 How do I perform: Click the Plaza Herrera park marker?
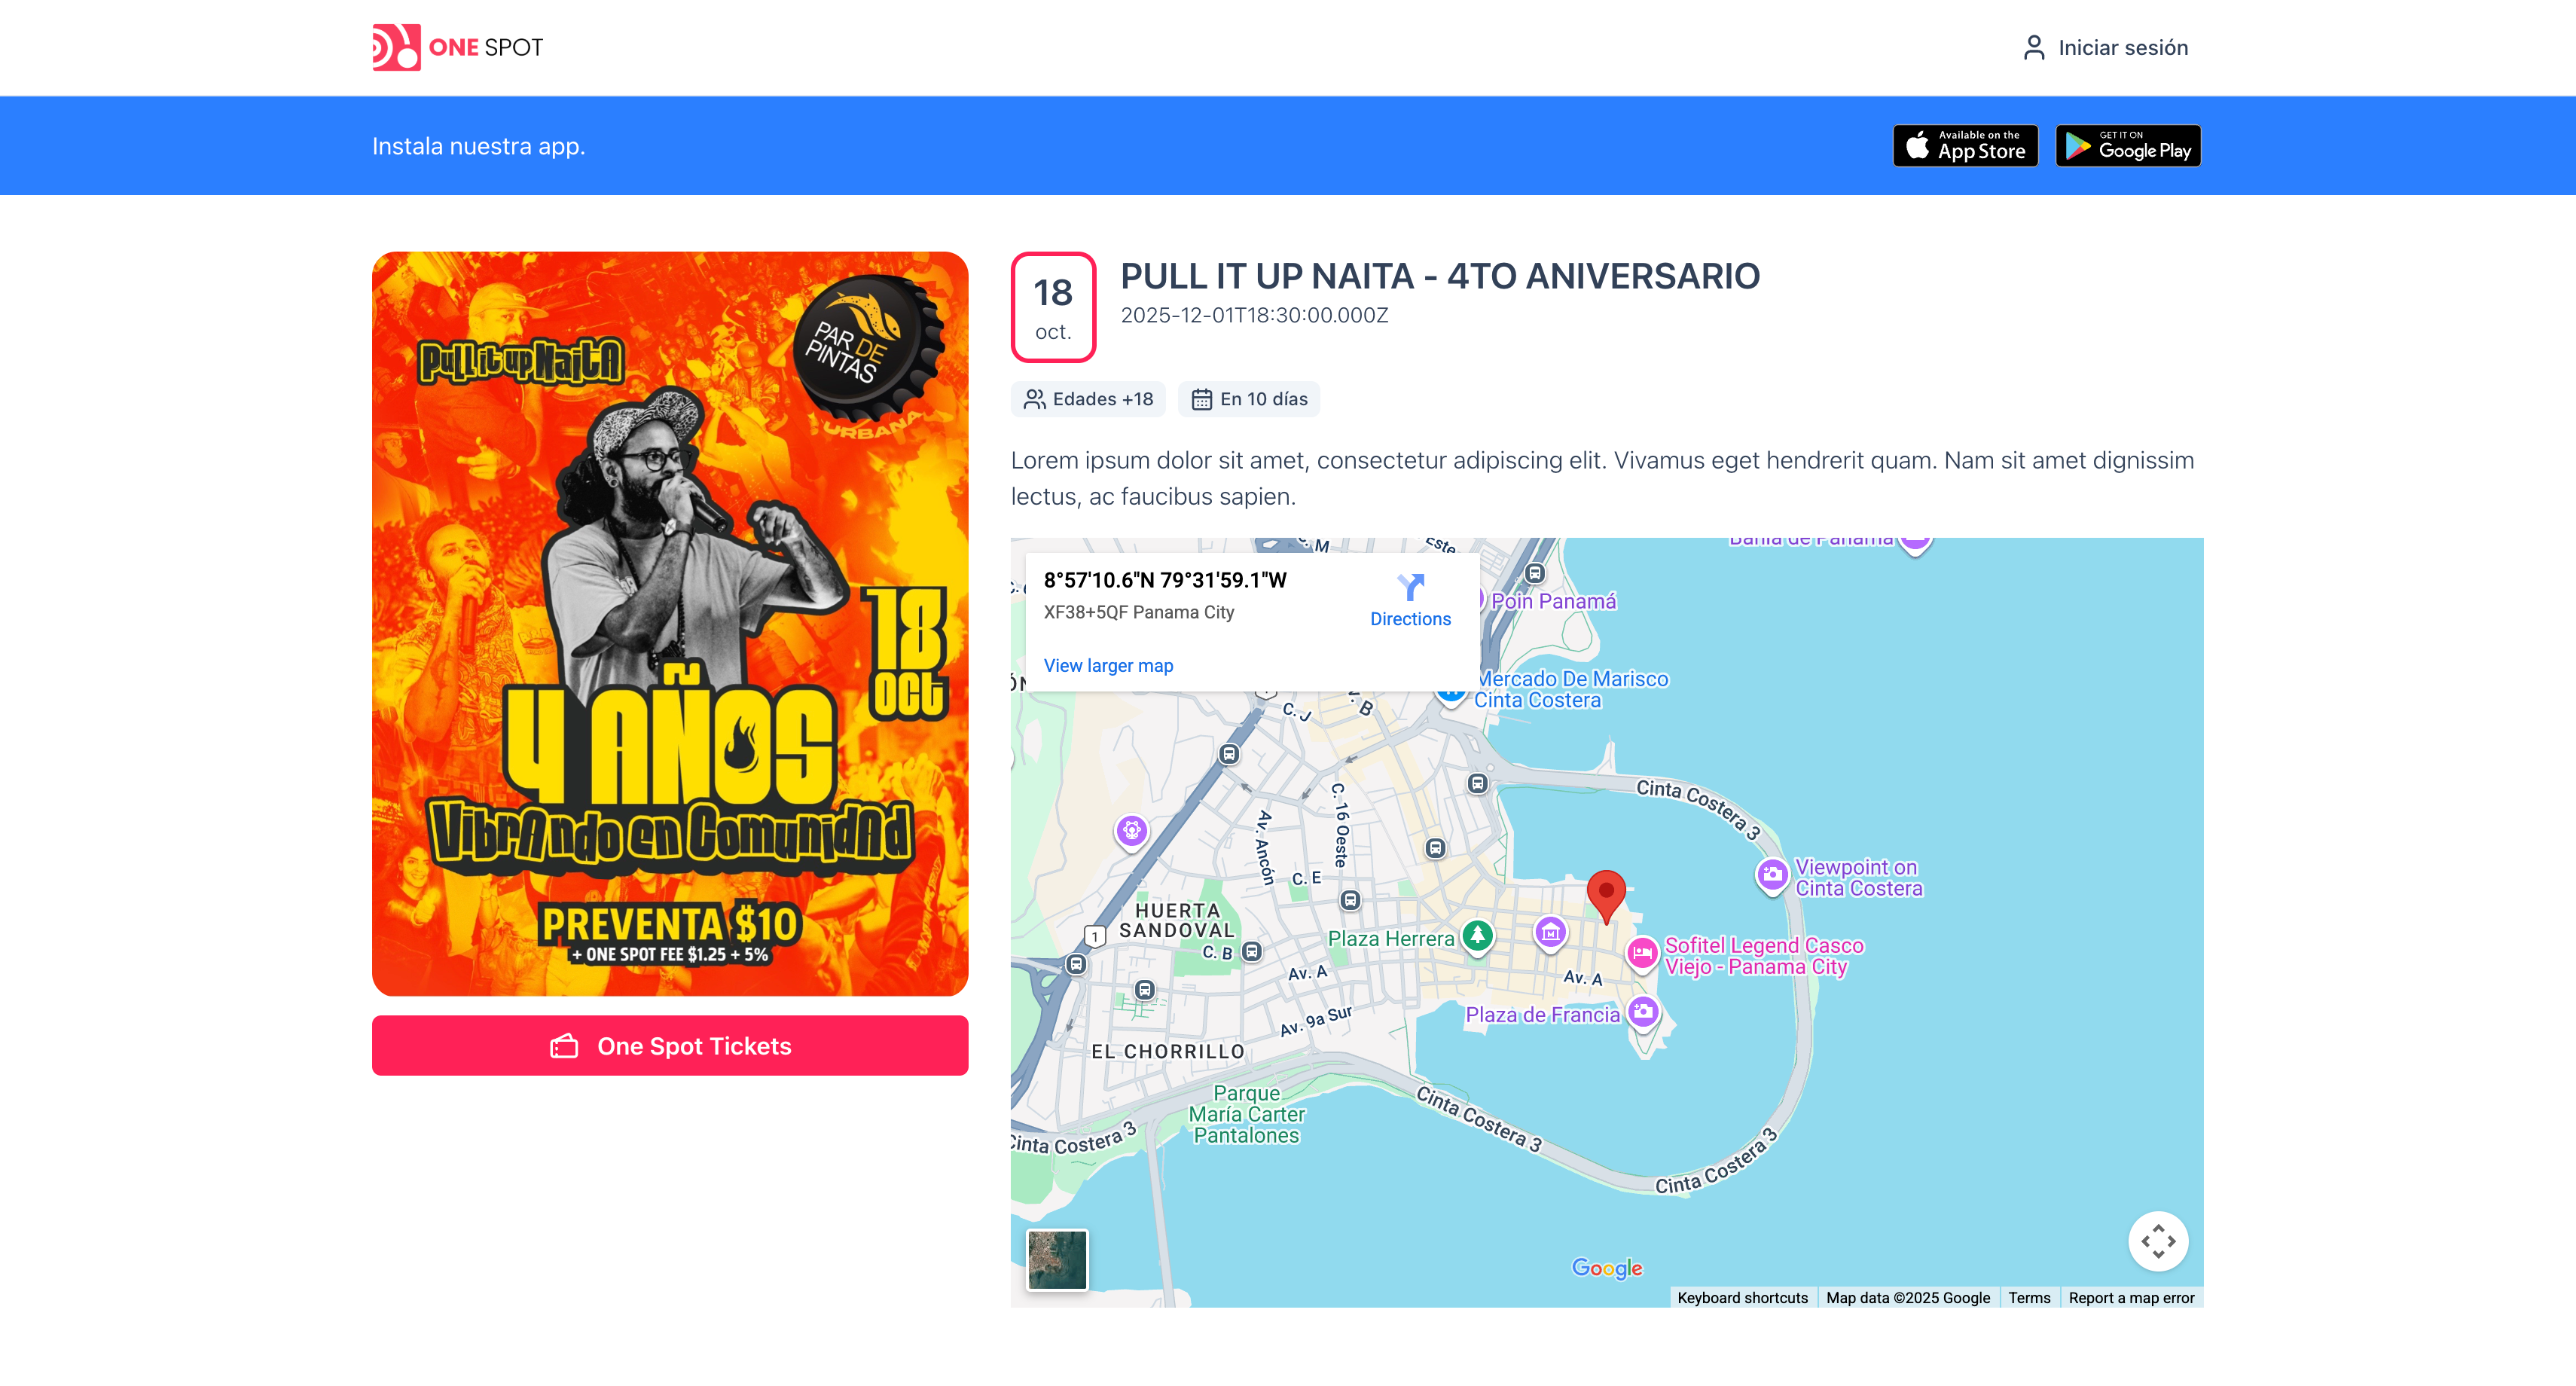click(x=1477, y=936)
